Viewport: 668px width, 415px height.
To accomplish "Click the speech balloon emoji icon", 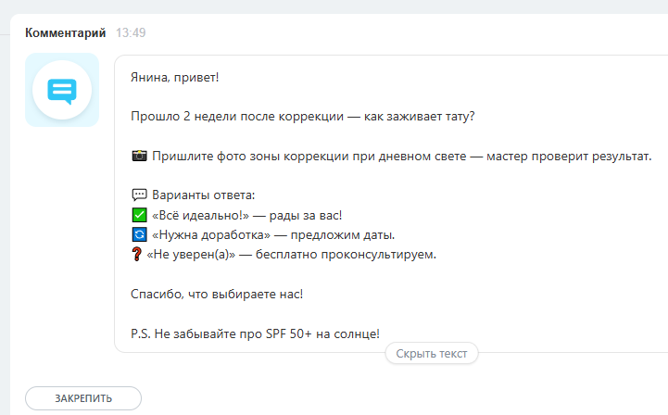I will 139,195.
